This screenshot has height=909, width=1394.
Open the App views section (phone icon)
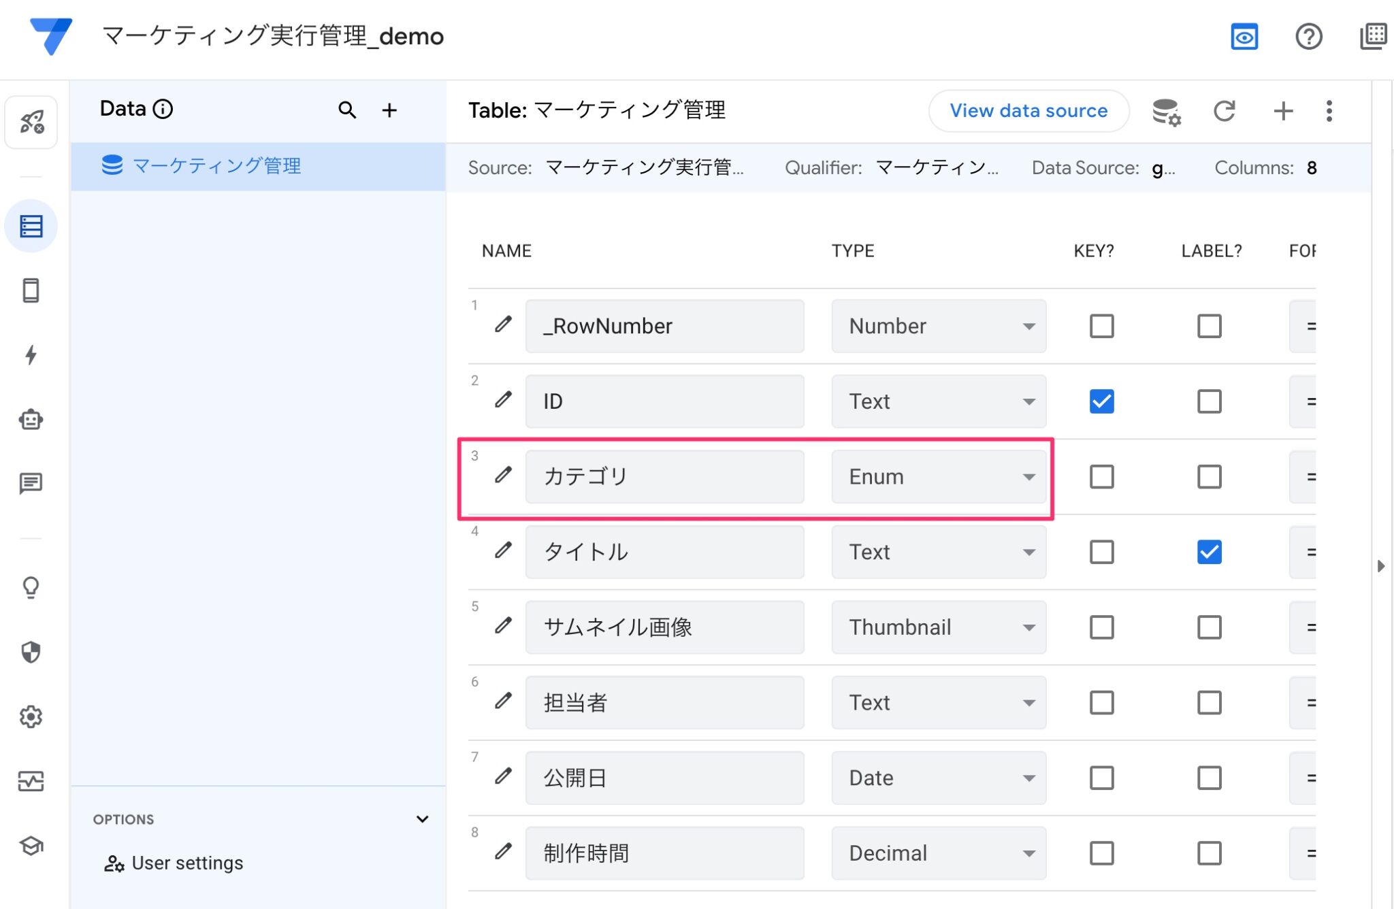click(31, 290)
